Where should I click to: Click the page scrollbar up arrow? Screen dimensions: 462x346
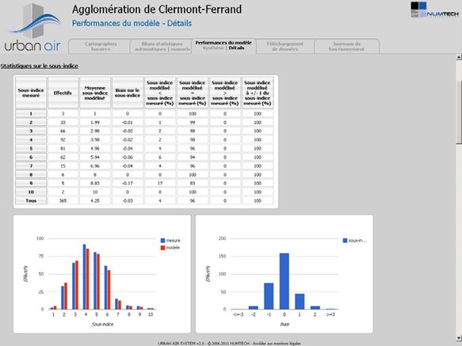pos(459,57)
